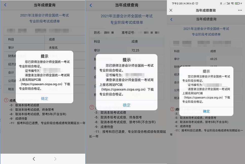
Task: Tap the muted-notifications icon next to 4.3K/s
Action: pyautogui.click(x=194, y=3)
